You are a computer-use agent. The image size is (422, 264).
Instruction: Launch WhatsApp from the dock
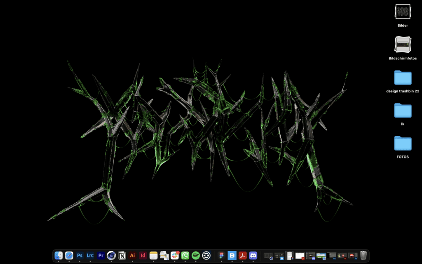(x=185, y=256)
